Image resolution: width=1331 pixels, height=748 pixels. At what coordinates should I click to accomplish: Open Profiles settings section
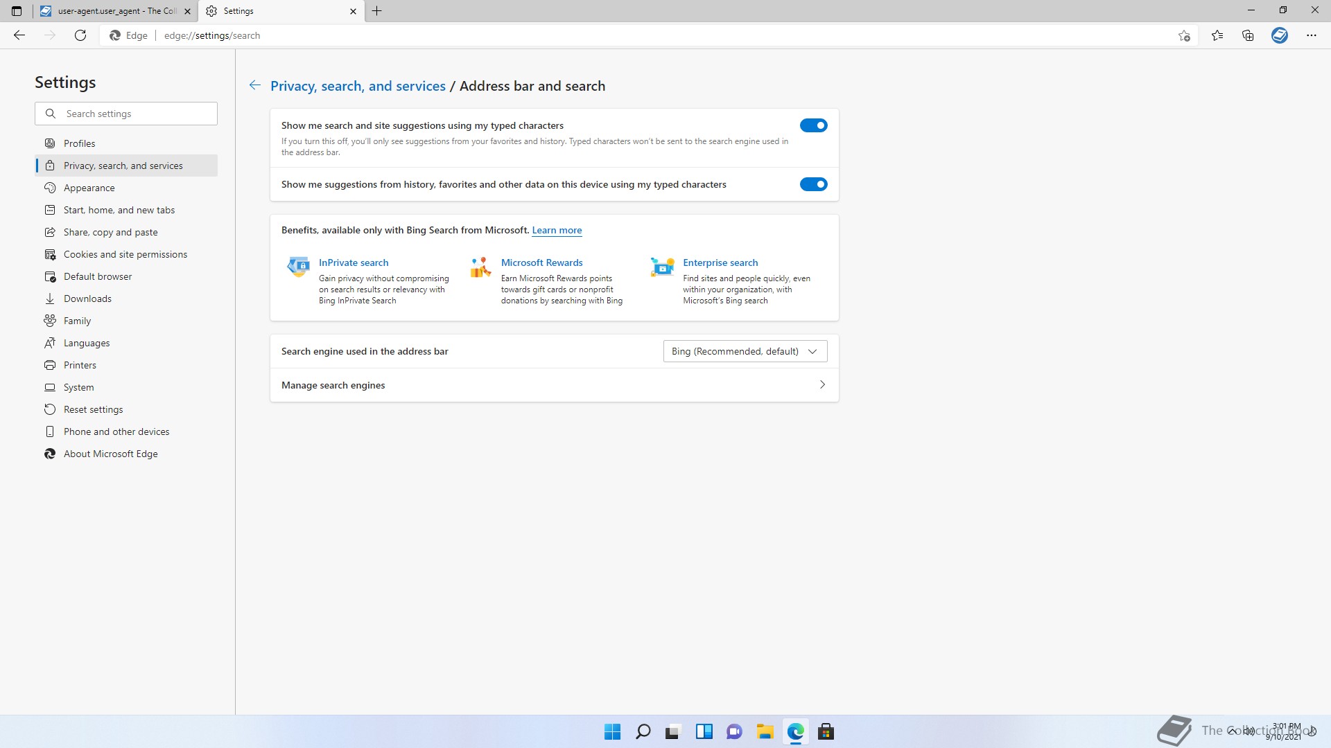(126, 143)
